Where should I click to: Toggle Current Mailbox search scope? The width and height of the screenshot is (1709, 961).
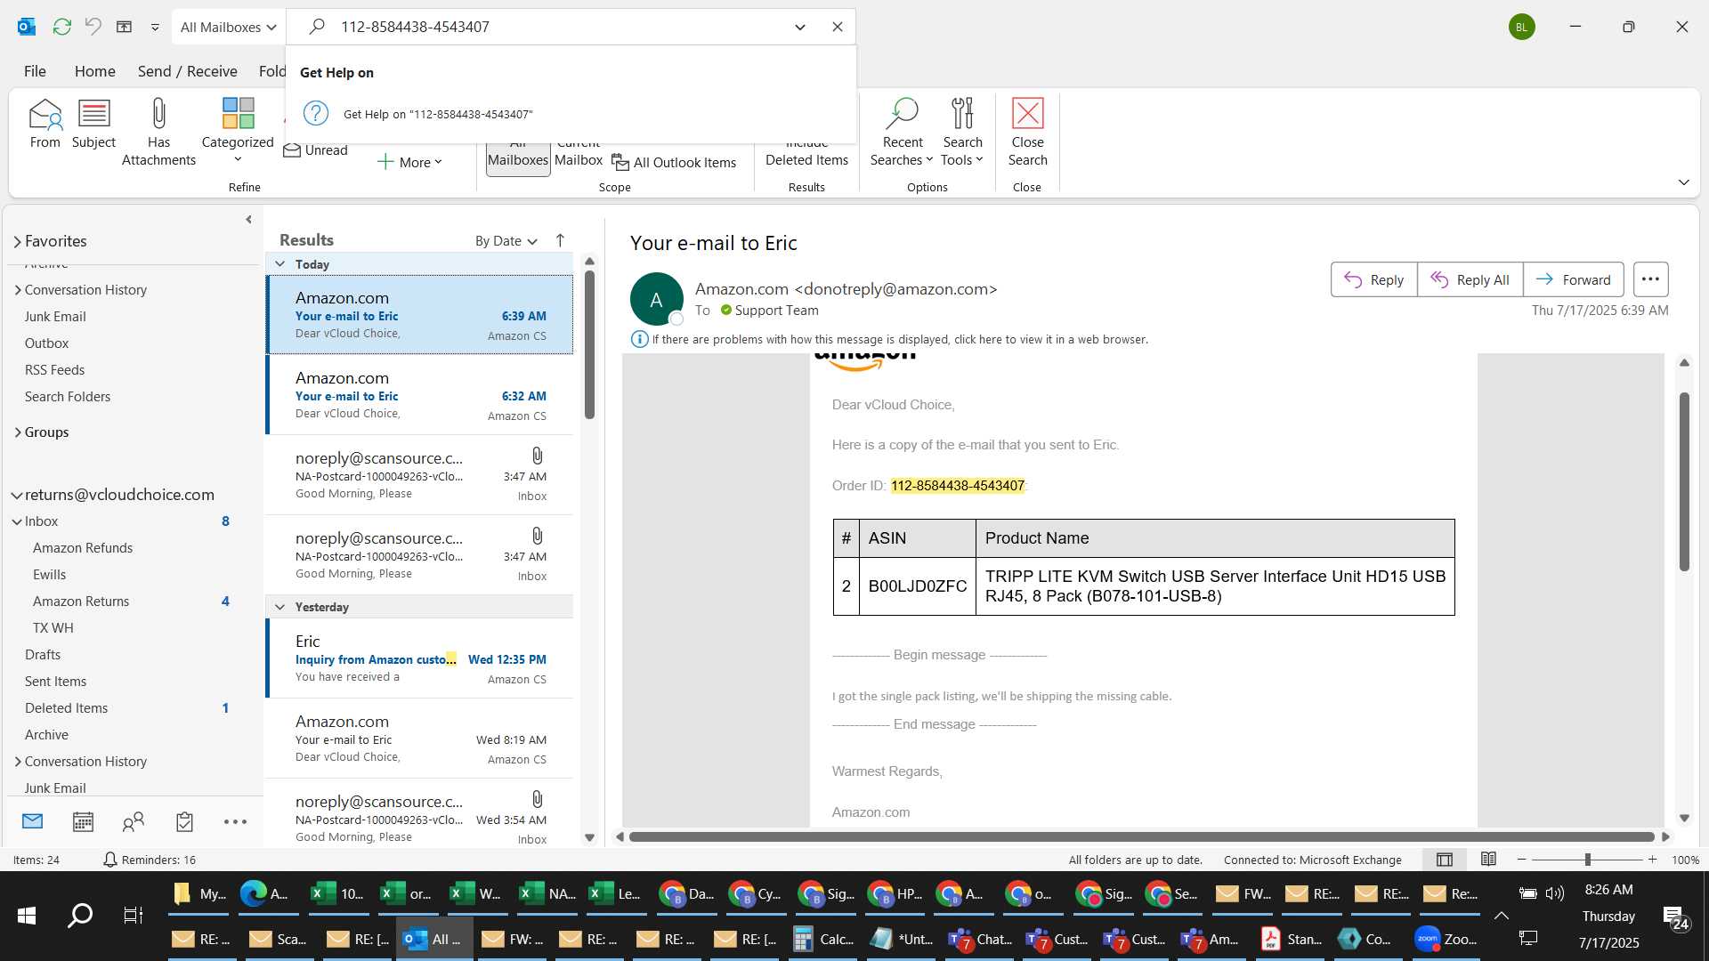click(578, 157)
